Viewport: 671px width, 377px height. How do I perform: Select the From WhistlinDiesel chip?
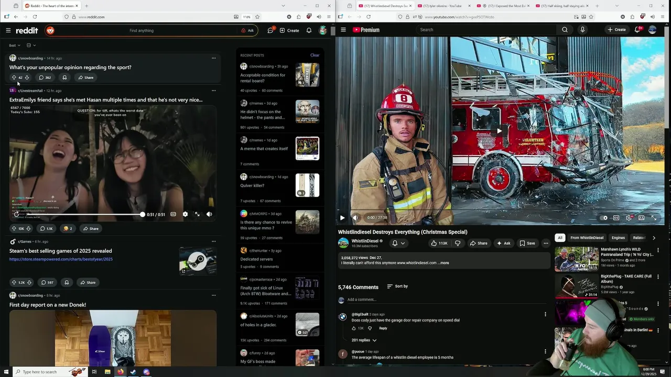[x=587, y=238]
